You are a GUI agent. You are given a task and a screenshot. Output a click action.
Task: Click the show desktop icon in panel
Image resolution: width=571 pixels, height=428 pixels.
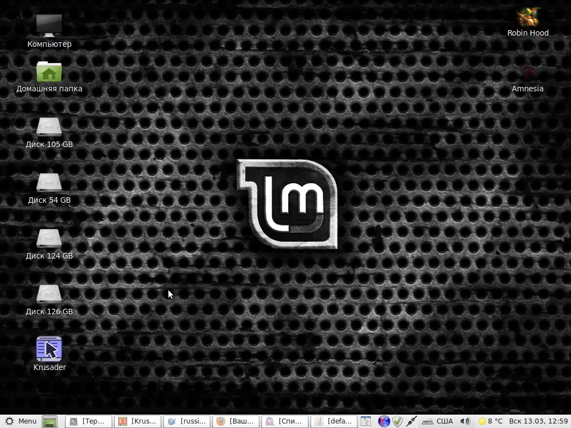pos(50,421)
